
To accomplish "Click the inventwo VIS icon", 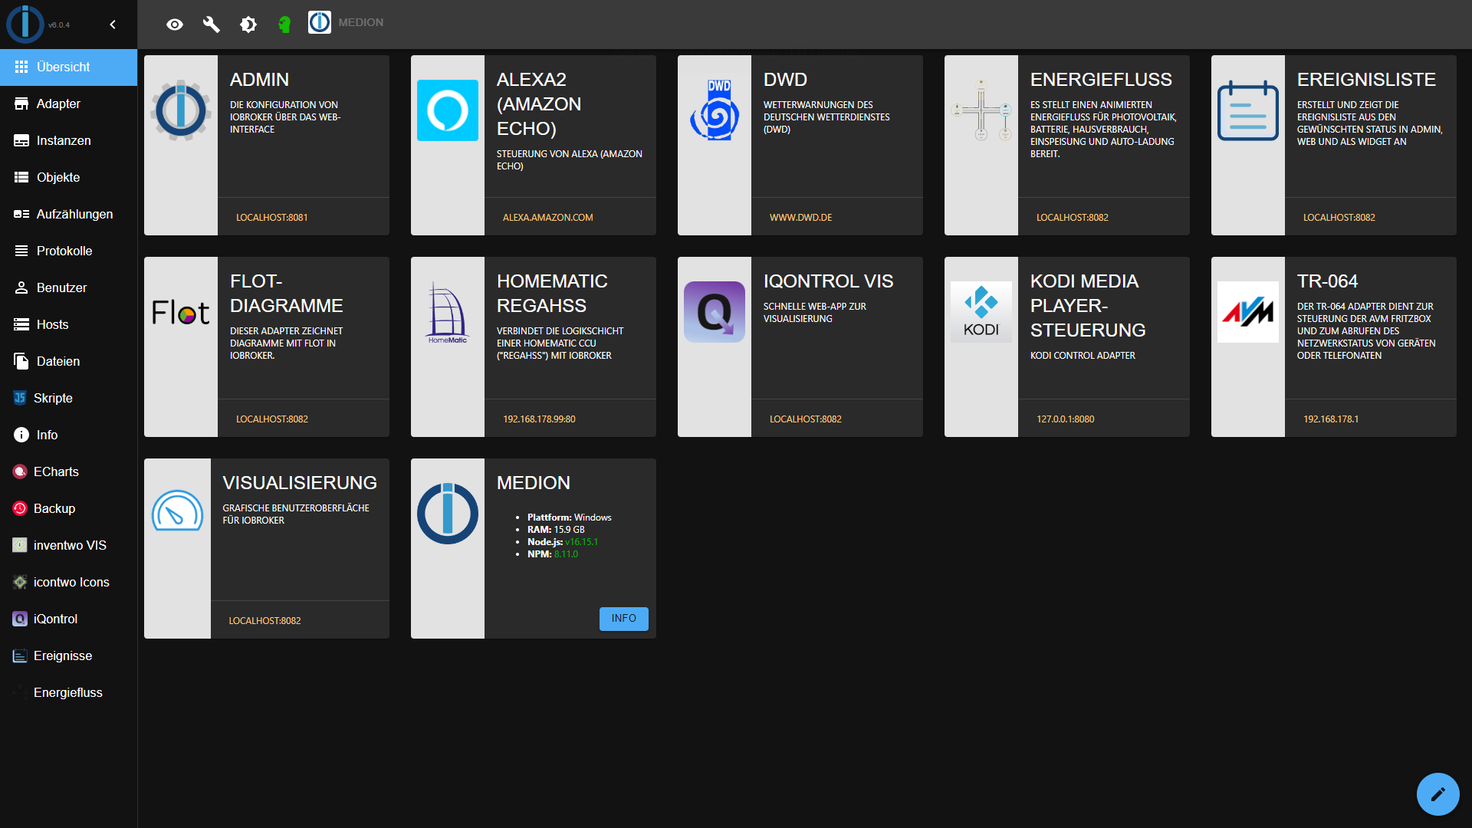I will point(20,545).
